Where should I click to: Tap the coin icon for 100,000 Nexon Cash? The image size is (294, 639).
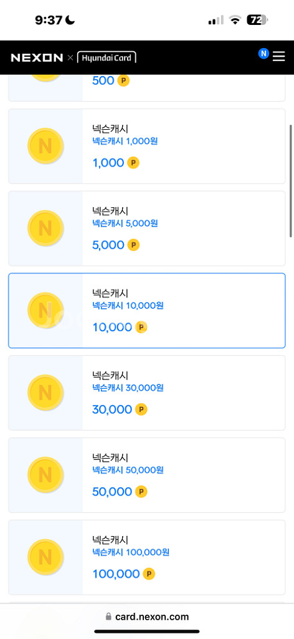point(45,557)
